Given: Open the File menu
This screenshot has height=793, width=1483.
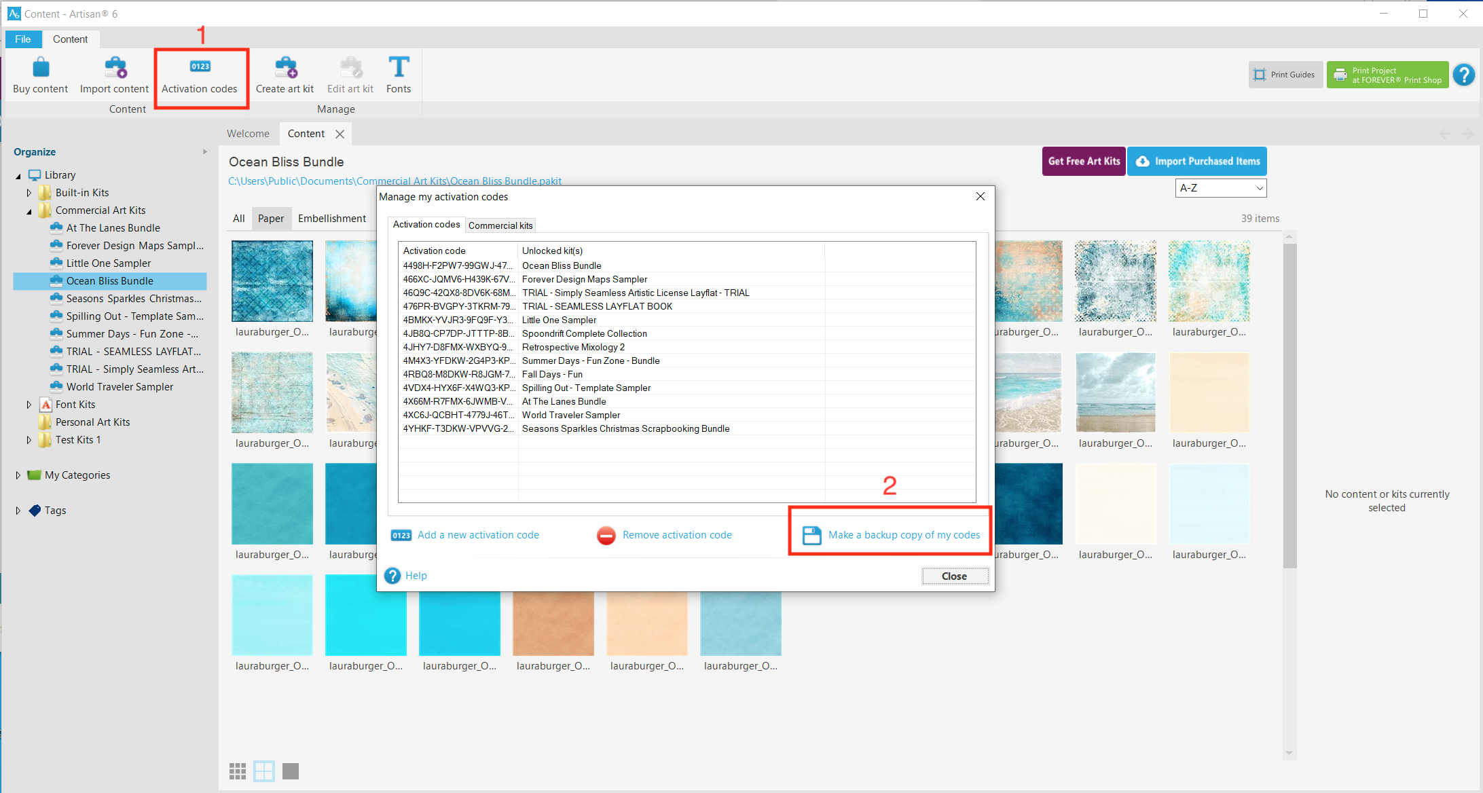Looking at the screenshot, I should coord(23,39).
